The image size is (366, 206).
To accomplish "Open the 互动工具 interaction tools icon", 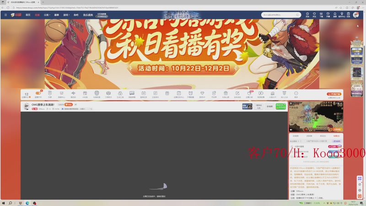I will pos(120,94).
